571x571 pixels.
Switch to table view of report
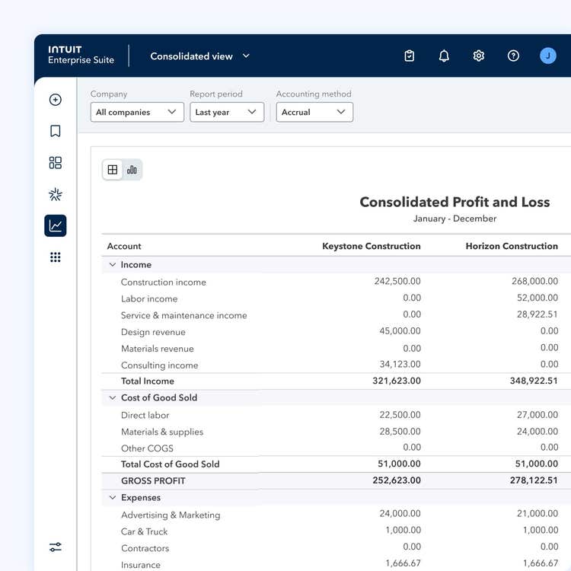point(113,170)
